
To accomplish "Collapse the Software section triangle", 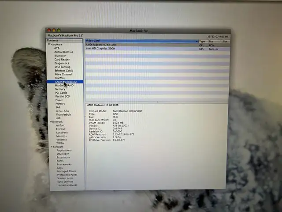I will pyautogui.click(x=52, y=147).
